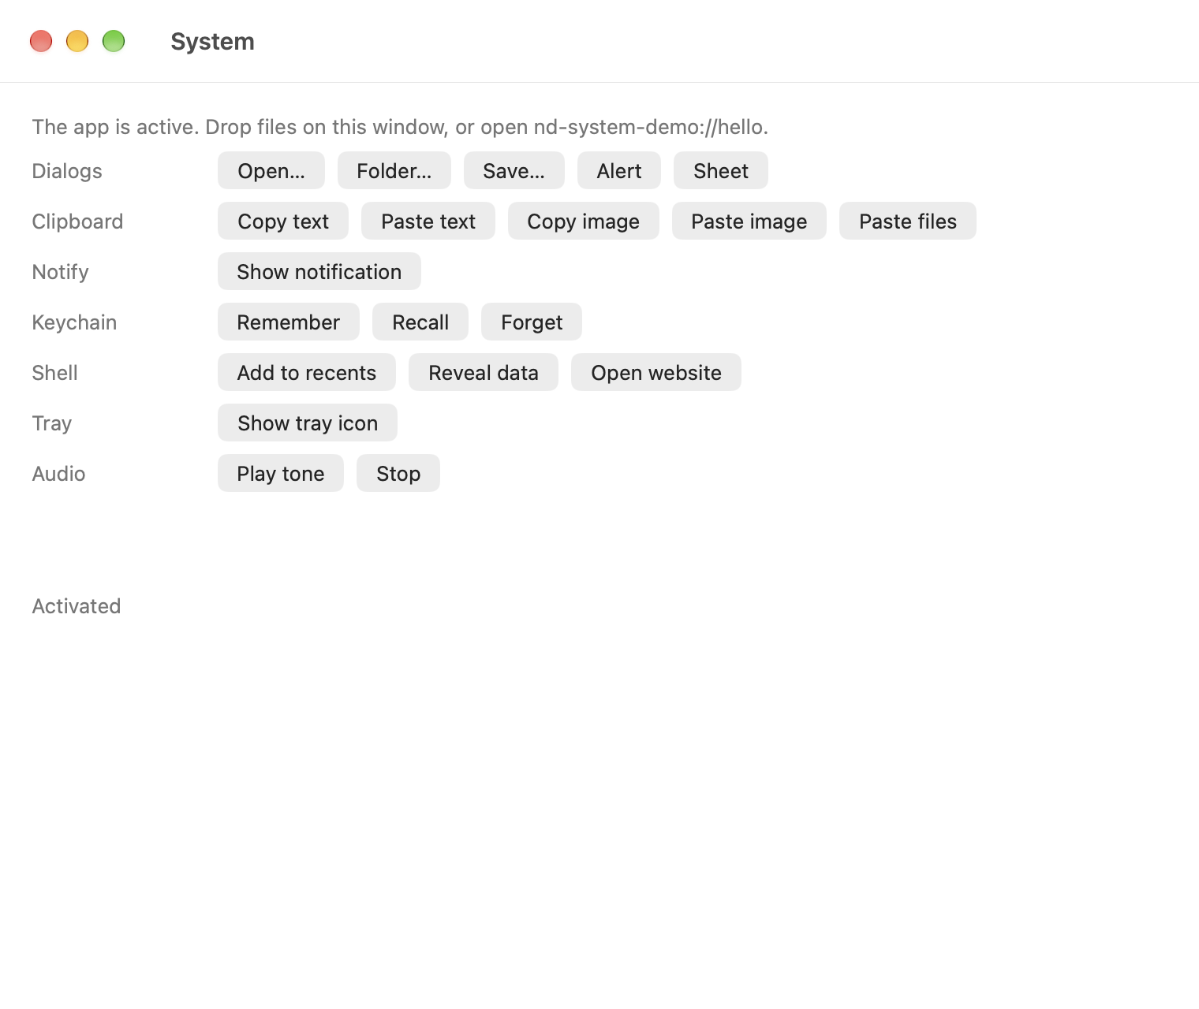Click the Tray row label
This screenshot has height=1009, width=1199.
[x=51, y=423]
